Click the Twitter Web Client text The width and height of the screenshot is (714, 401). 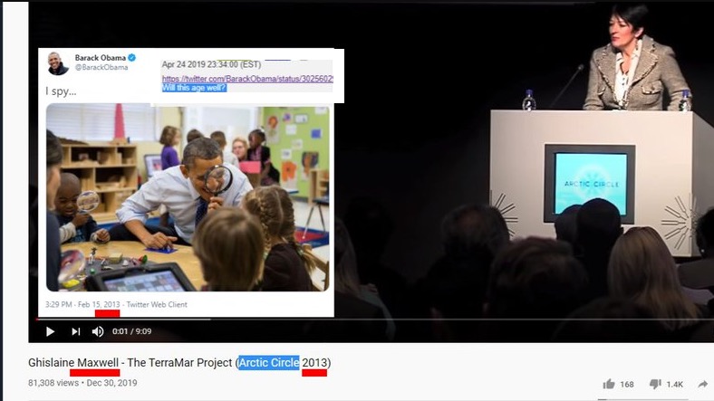(x=157, y=305)
